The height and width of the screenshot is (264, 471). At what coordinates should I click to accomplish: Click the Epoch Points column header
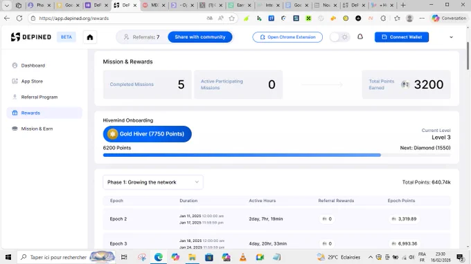(401, 201)
